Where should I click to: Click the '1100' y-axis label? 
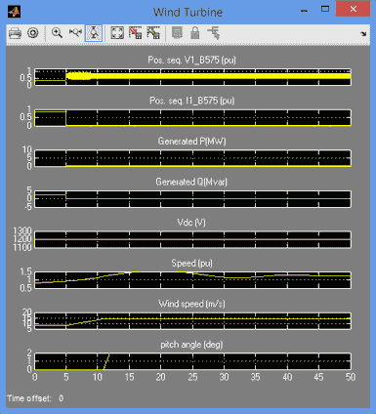pyautogui.click(x=22, y=248)
